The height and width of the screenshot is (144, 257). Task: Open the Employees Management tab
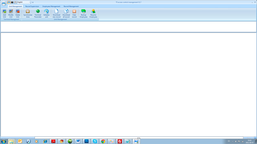click(51, 6)
